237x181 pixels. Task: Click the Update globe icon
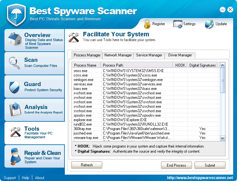[209, 24]
